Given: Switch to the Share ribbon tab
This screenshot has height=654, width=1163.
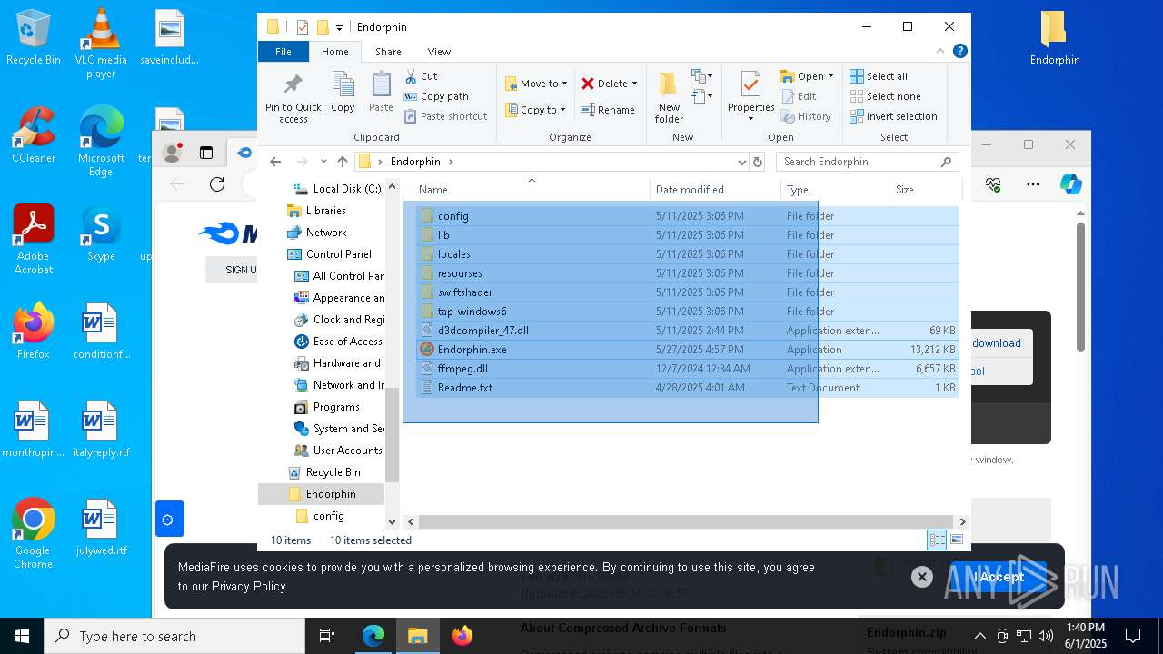Looking at the screenshot, I should coord(388,52).
